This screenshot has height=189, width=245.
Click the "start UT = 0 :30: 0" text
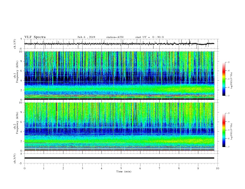149,37
